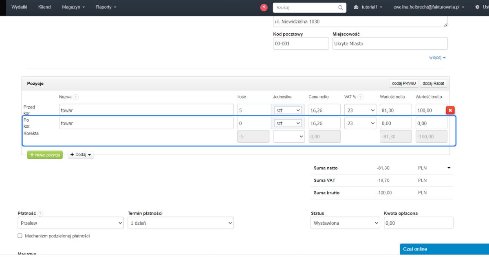Go to the Wydatki section
The width and height of the screenshot is (489, 257).
point(20,7)
